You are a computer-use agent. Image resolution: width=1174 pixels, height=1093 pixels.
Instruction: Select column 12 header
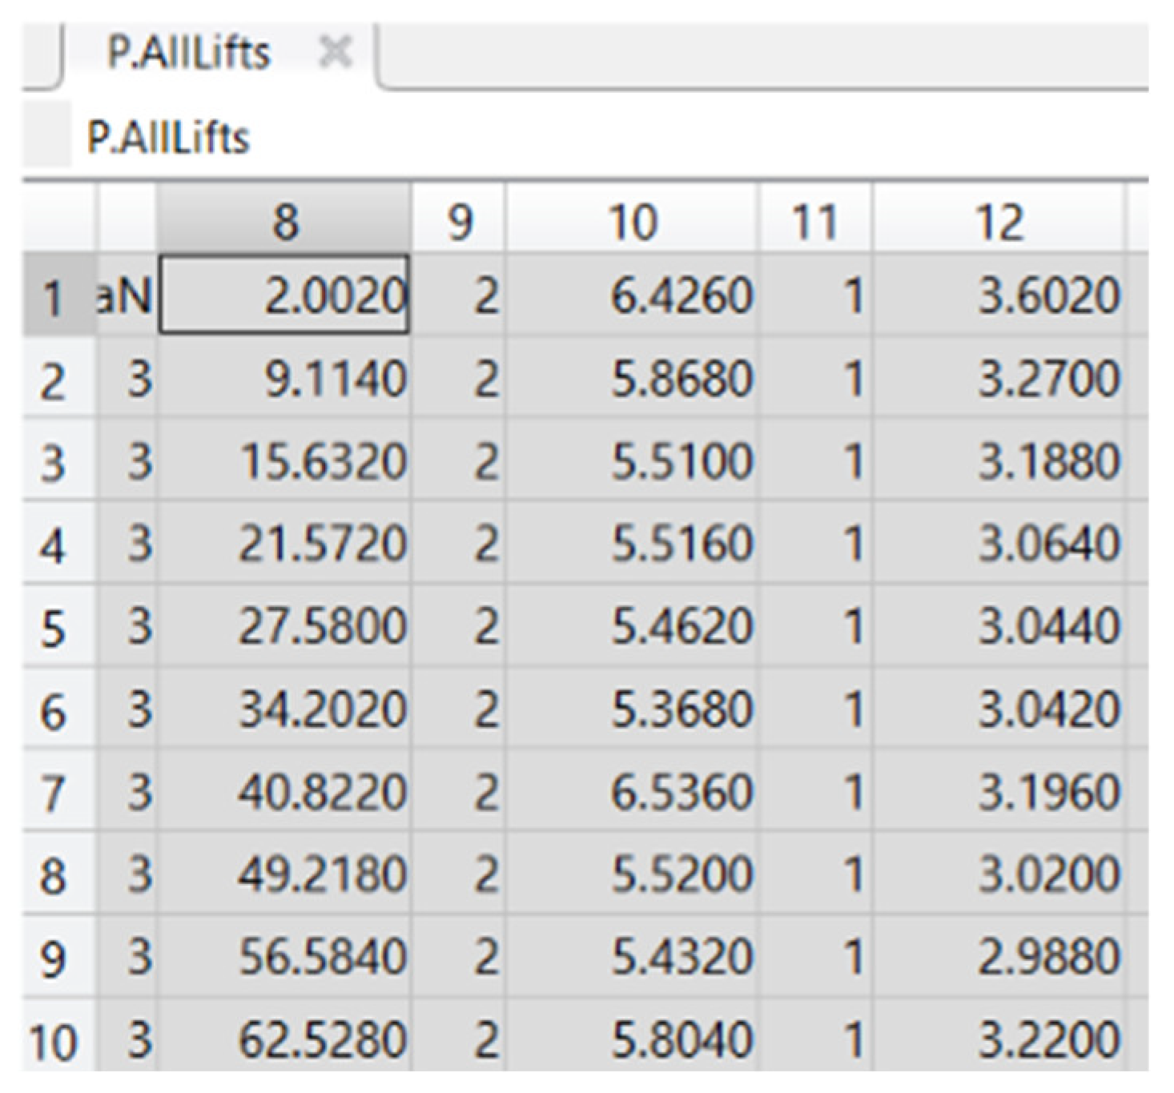[x=999, y=221]
